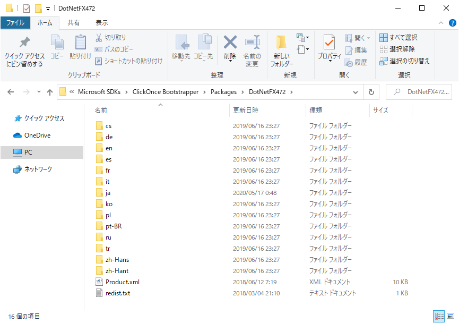Open recent locations dropdown arrow

point(39,92)
